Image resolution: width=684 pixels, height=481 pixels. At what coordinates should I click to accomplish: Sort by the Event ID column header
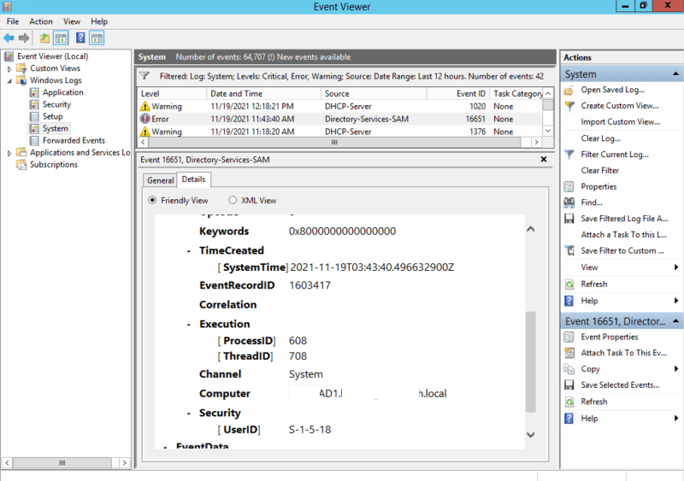[457, 94]
